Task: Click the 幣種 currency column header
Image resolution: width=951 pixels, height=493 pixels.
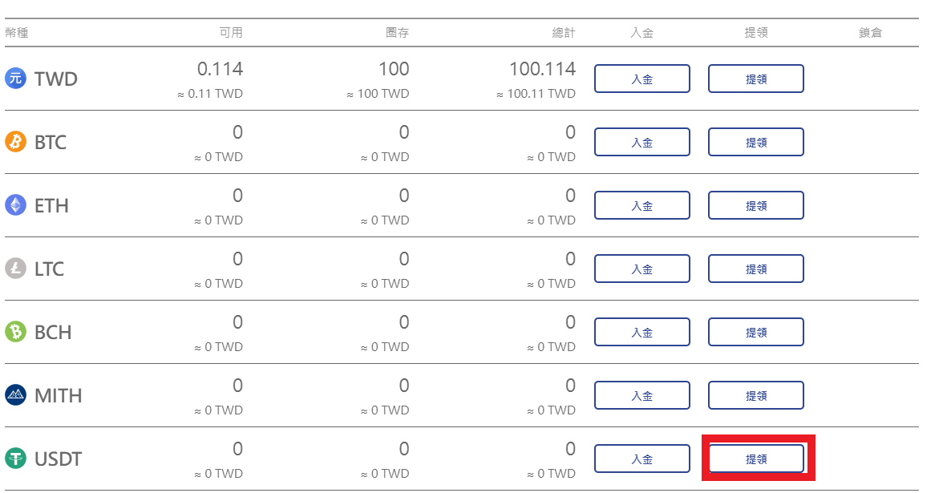Action: click(17, 33)
